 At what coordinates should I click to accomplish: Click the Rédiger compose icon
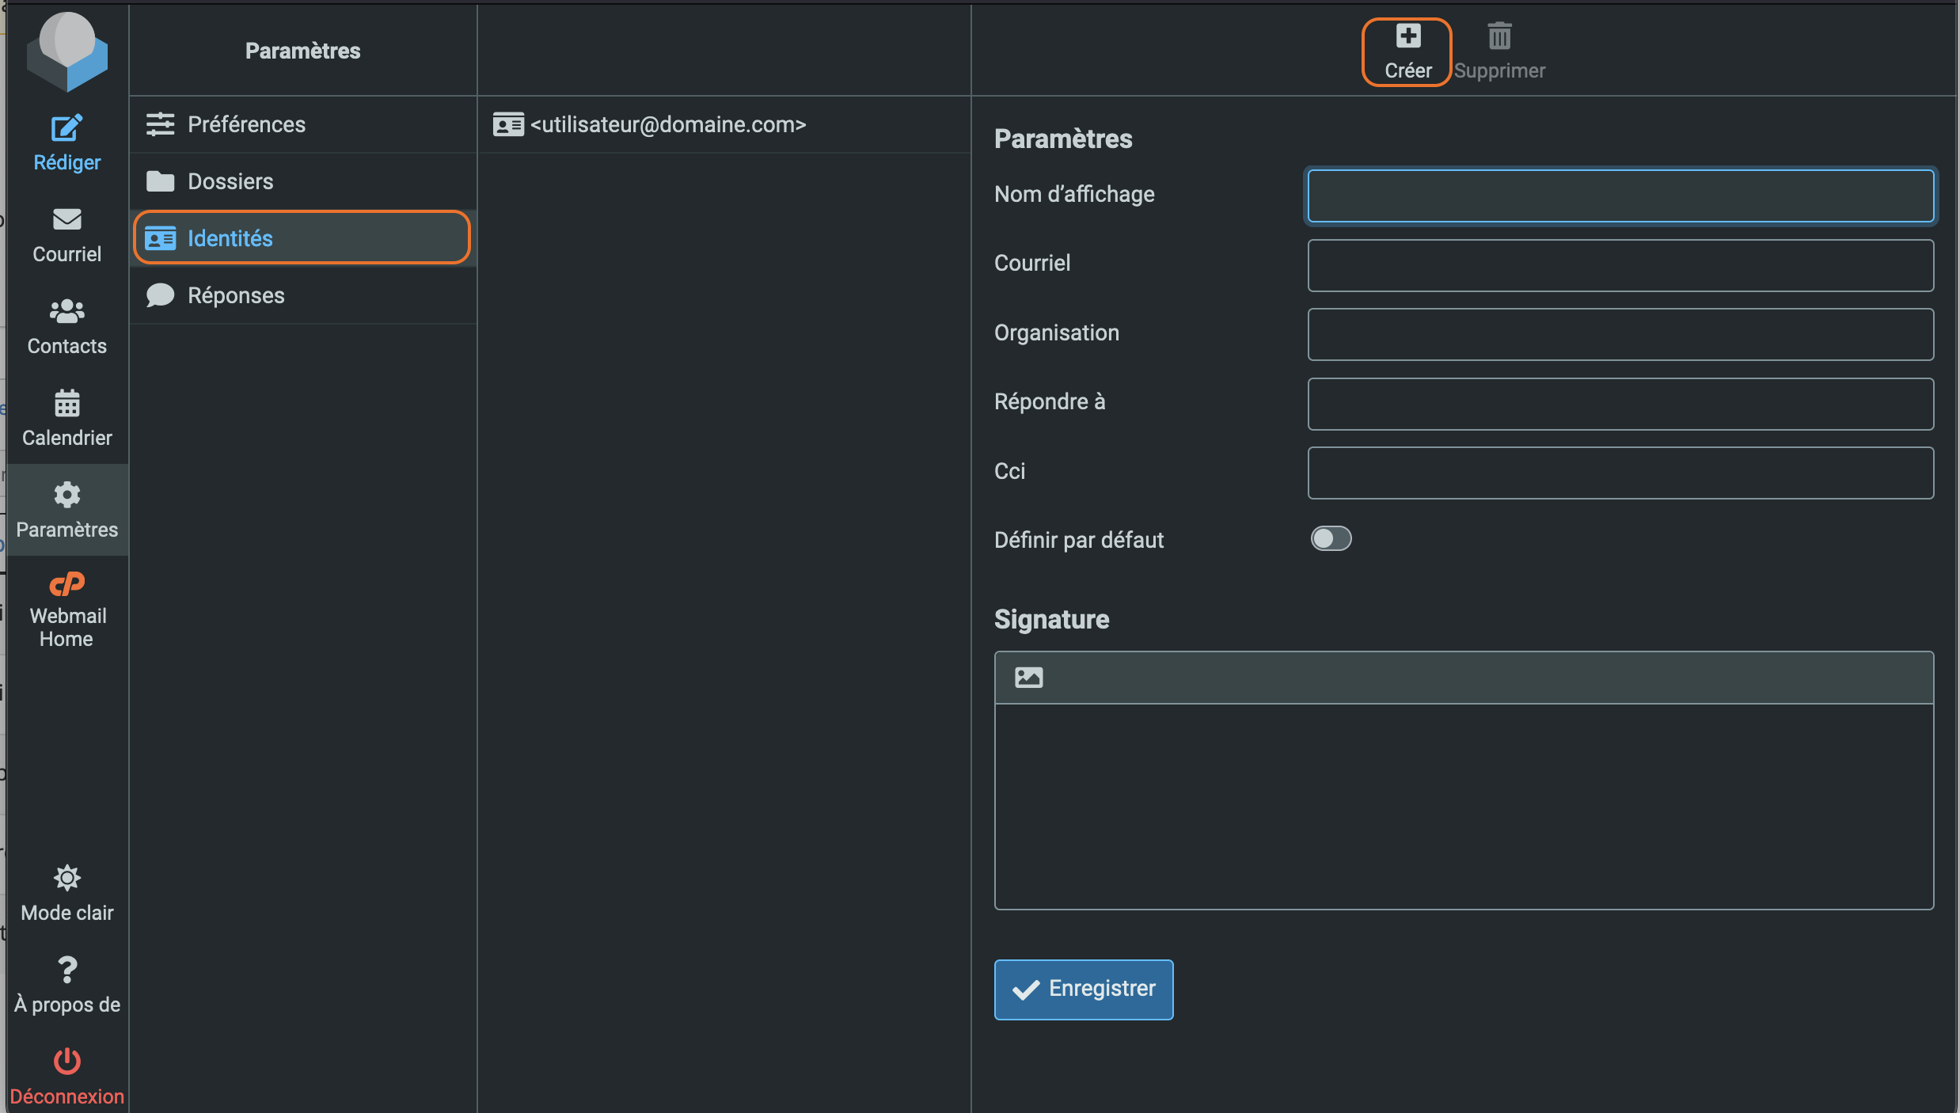coord(67,128)
